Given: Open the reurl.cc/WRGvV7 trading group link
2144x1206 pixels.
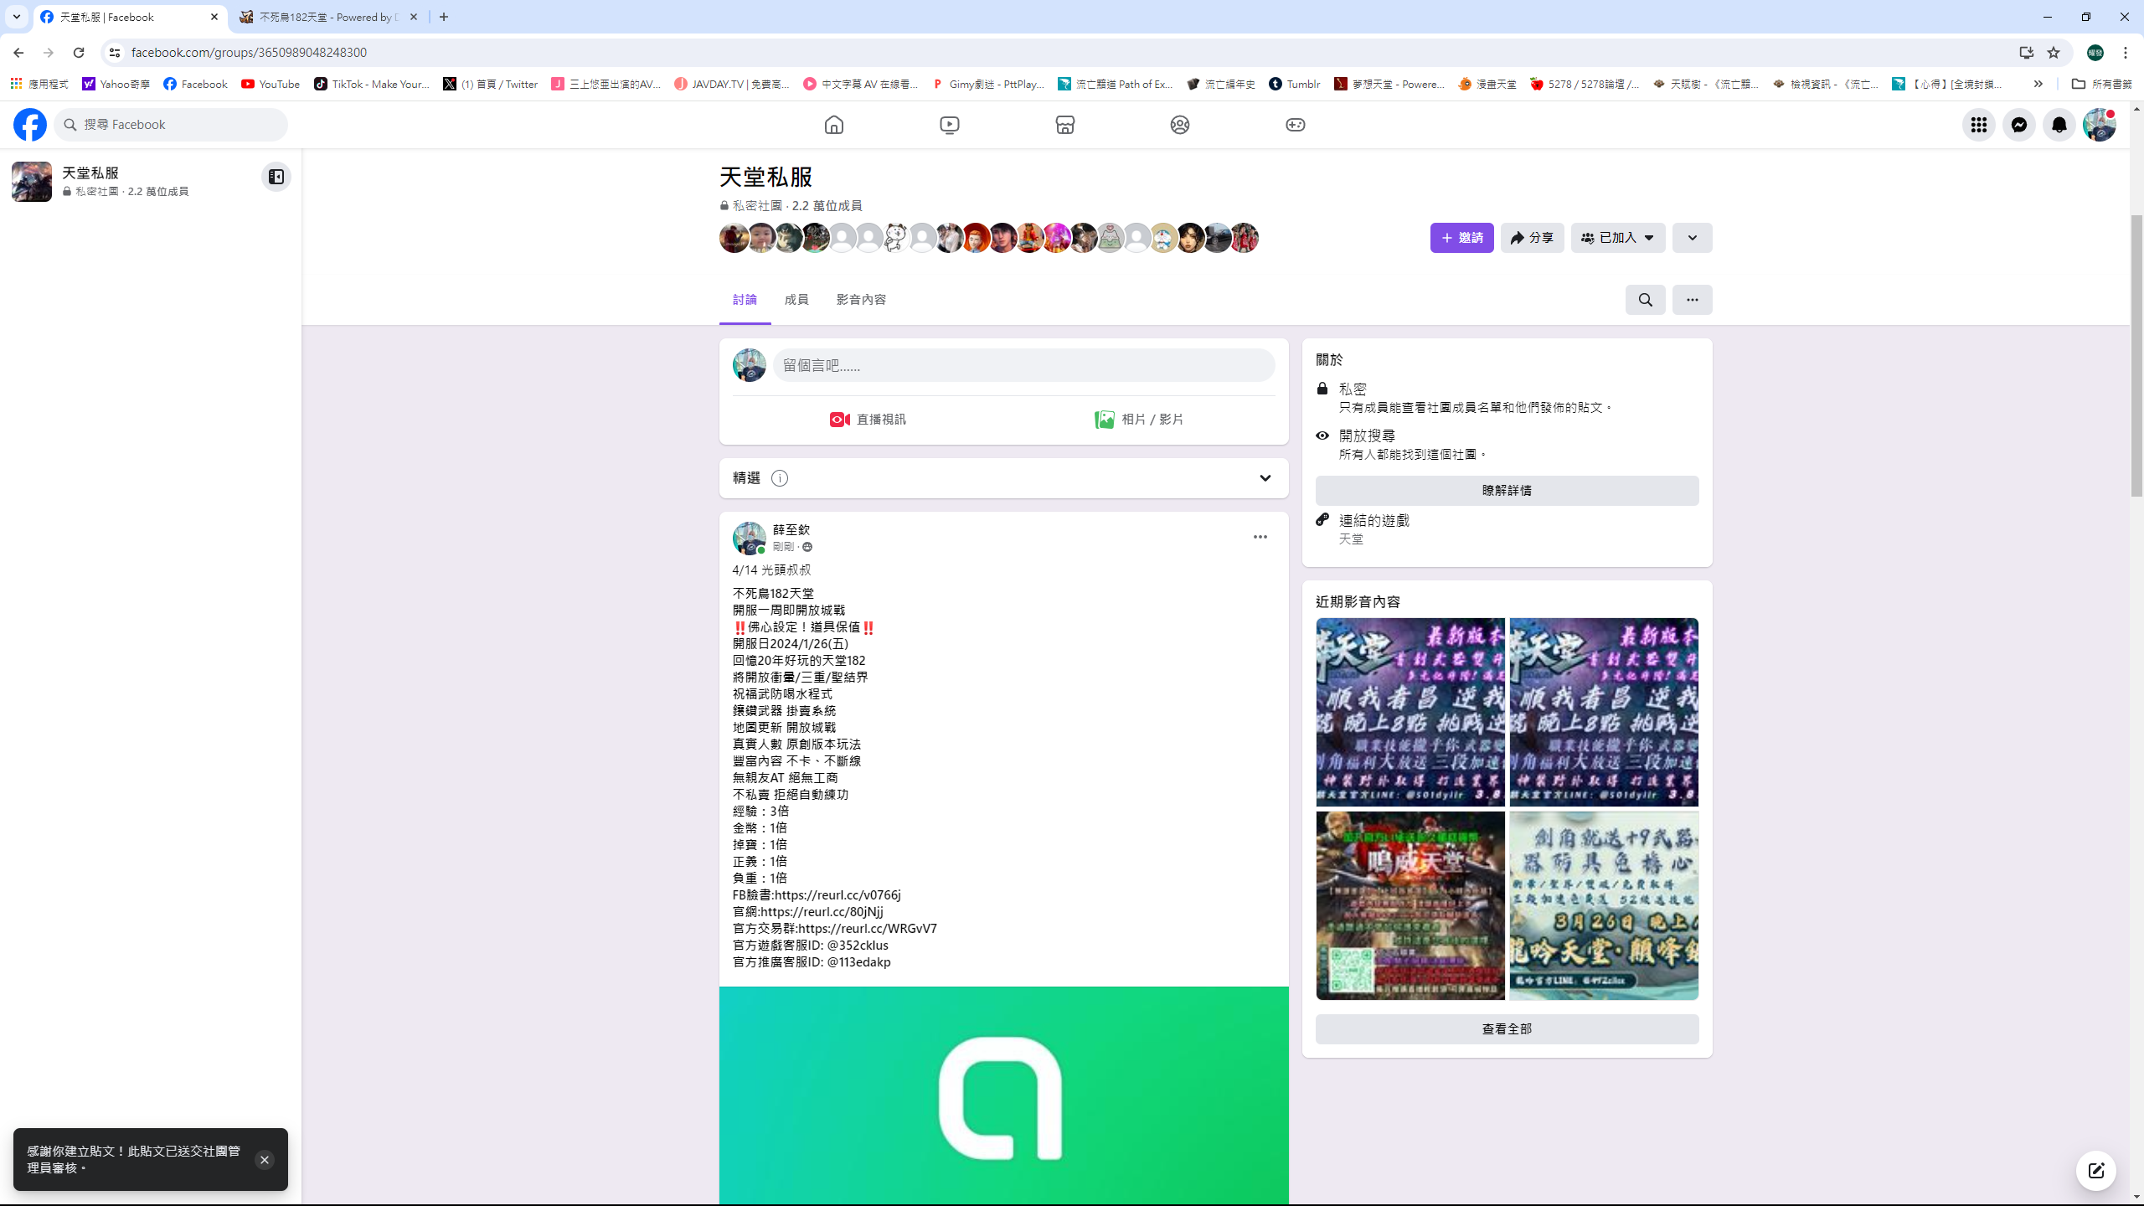Looking at the screenshot, I should pos(867,929).
